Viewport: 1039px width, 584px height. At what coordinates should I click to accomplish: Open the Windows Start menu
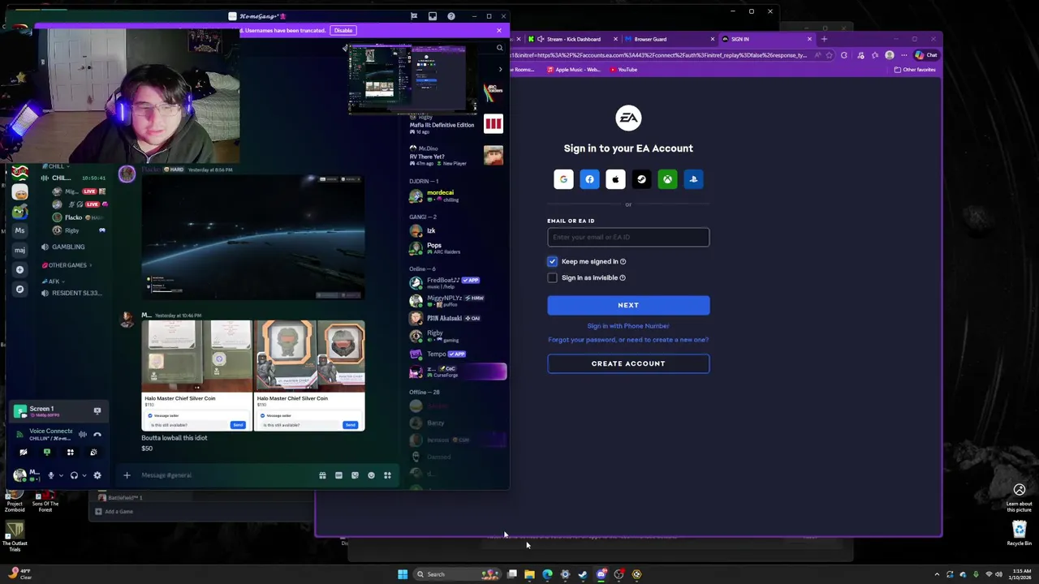click(x=403, y=574)
